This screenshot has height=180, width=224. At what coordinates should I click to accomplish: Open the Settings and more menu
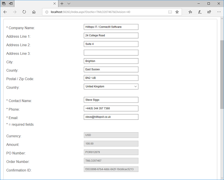pyautogui.click(x=218, y=12)
